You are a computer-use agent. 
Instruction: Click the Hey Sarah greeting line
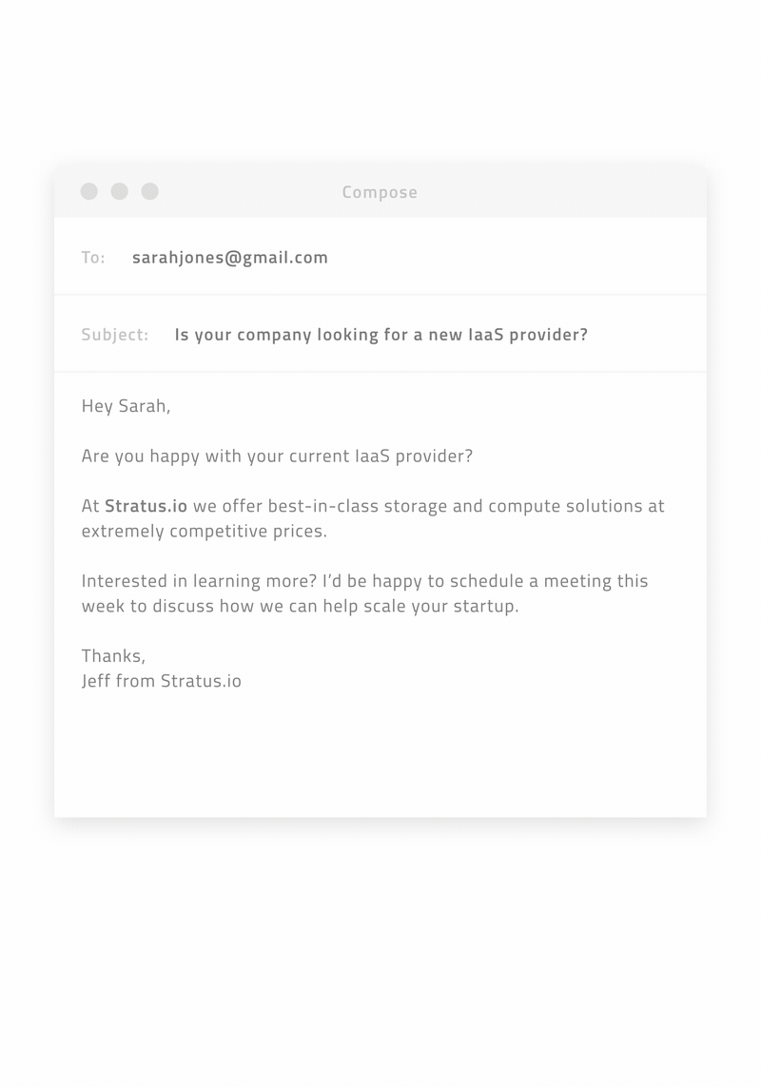(x=126, y=406)
